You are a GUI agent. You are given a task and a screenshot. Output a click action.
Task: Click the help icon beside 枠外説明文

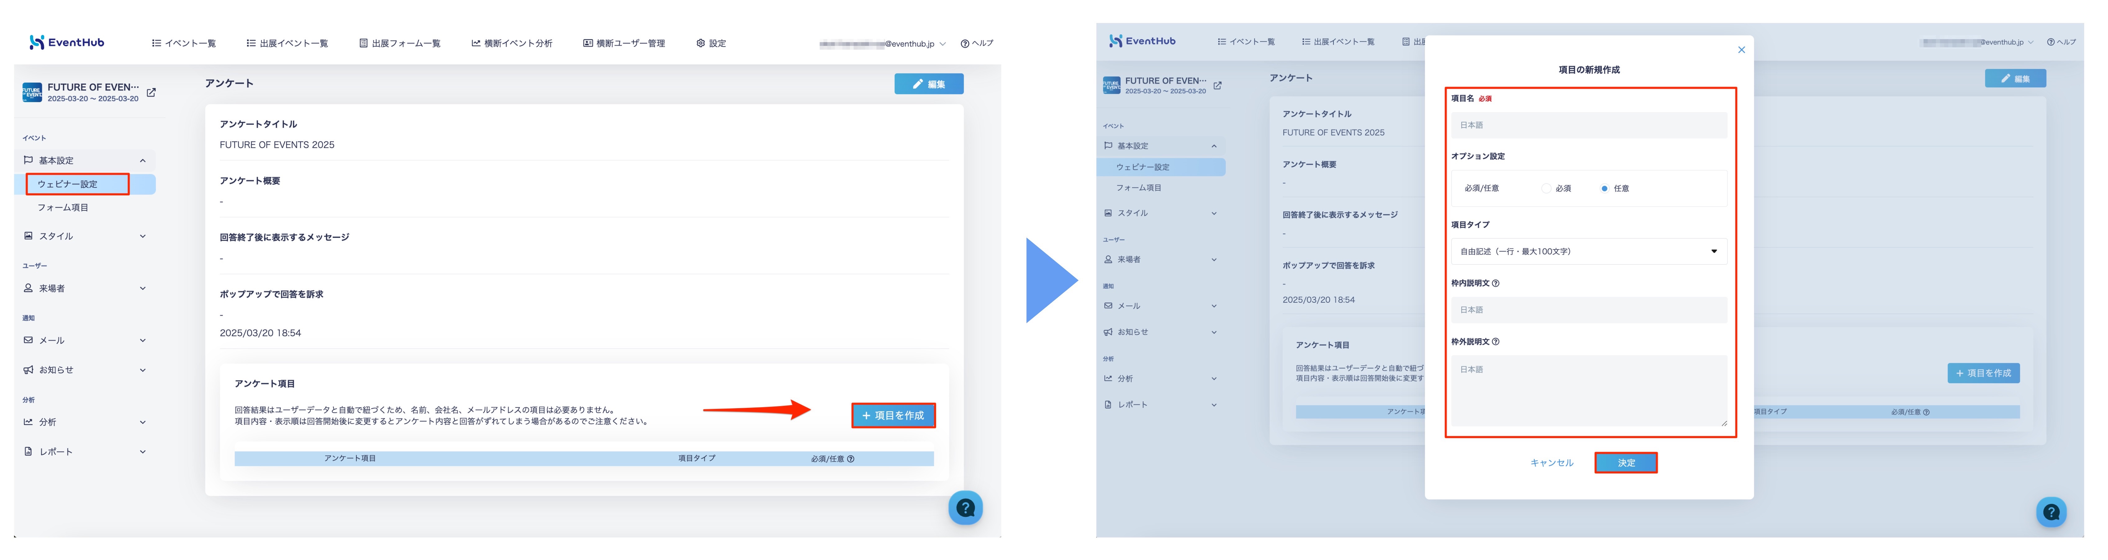(1495, 342)
